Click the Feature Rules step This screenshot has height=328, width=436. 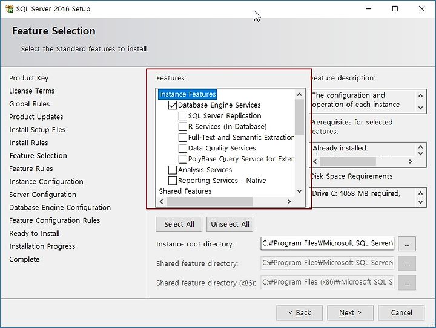coord(31,169)
